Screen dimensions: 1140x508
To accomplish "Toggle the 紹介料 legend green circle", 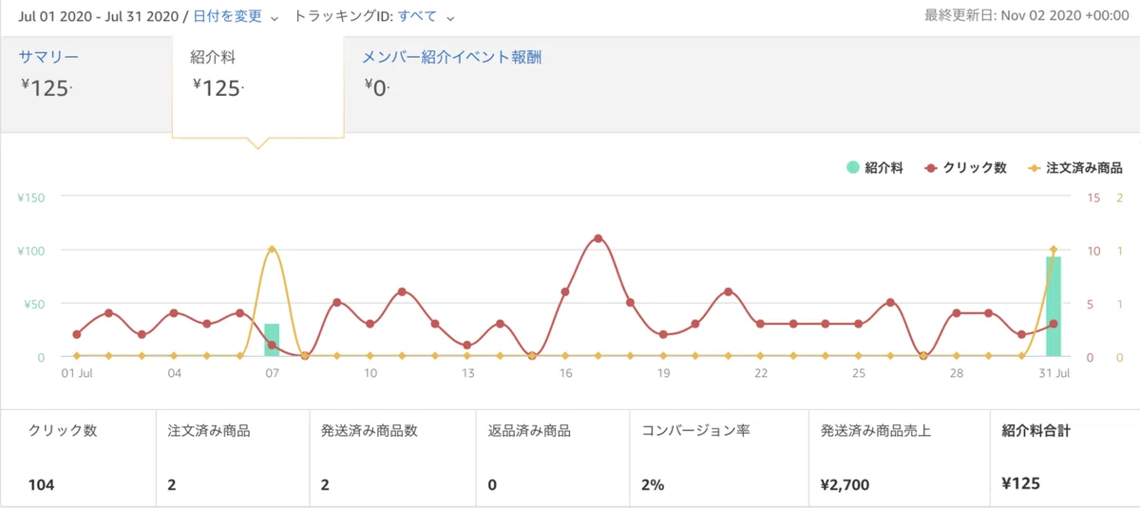I will 854,167.
